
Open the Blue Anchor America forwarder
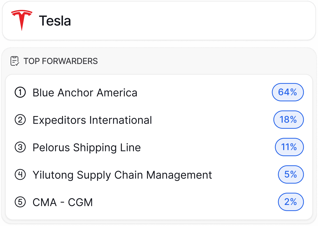(x=85, y=93)
